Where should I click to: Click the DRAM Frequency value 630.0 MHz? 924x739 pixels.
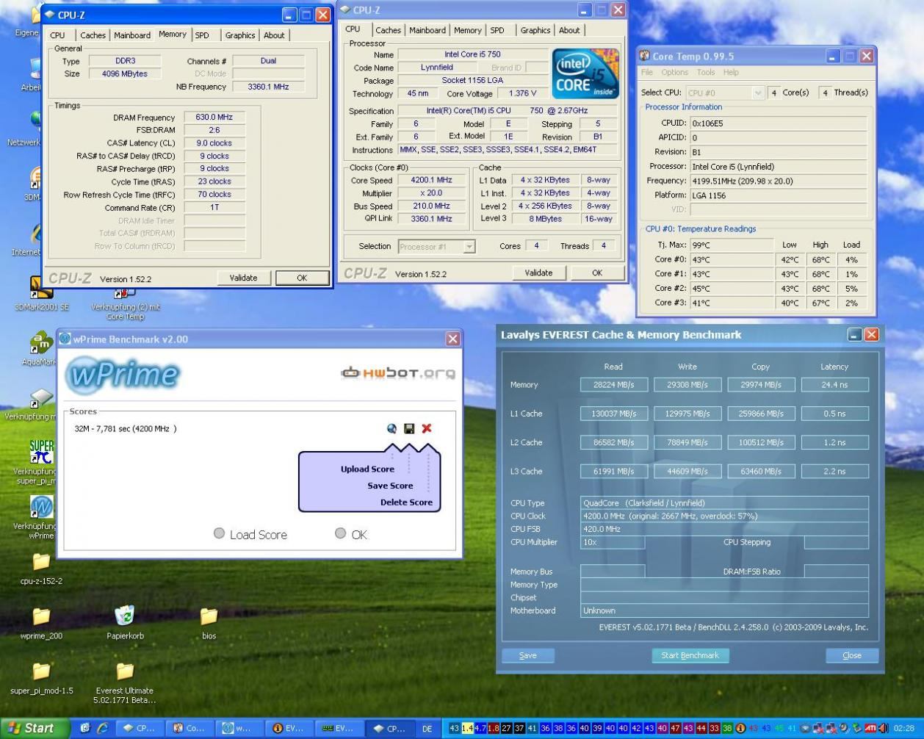coord(214,117)
